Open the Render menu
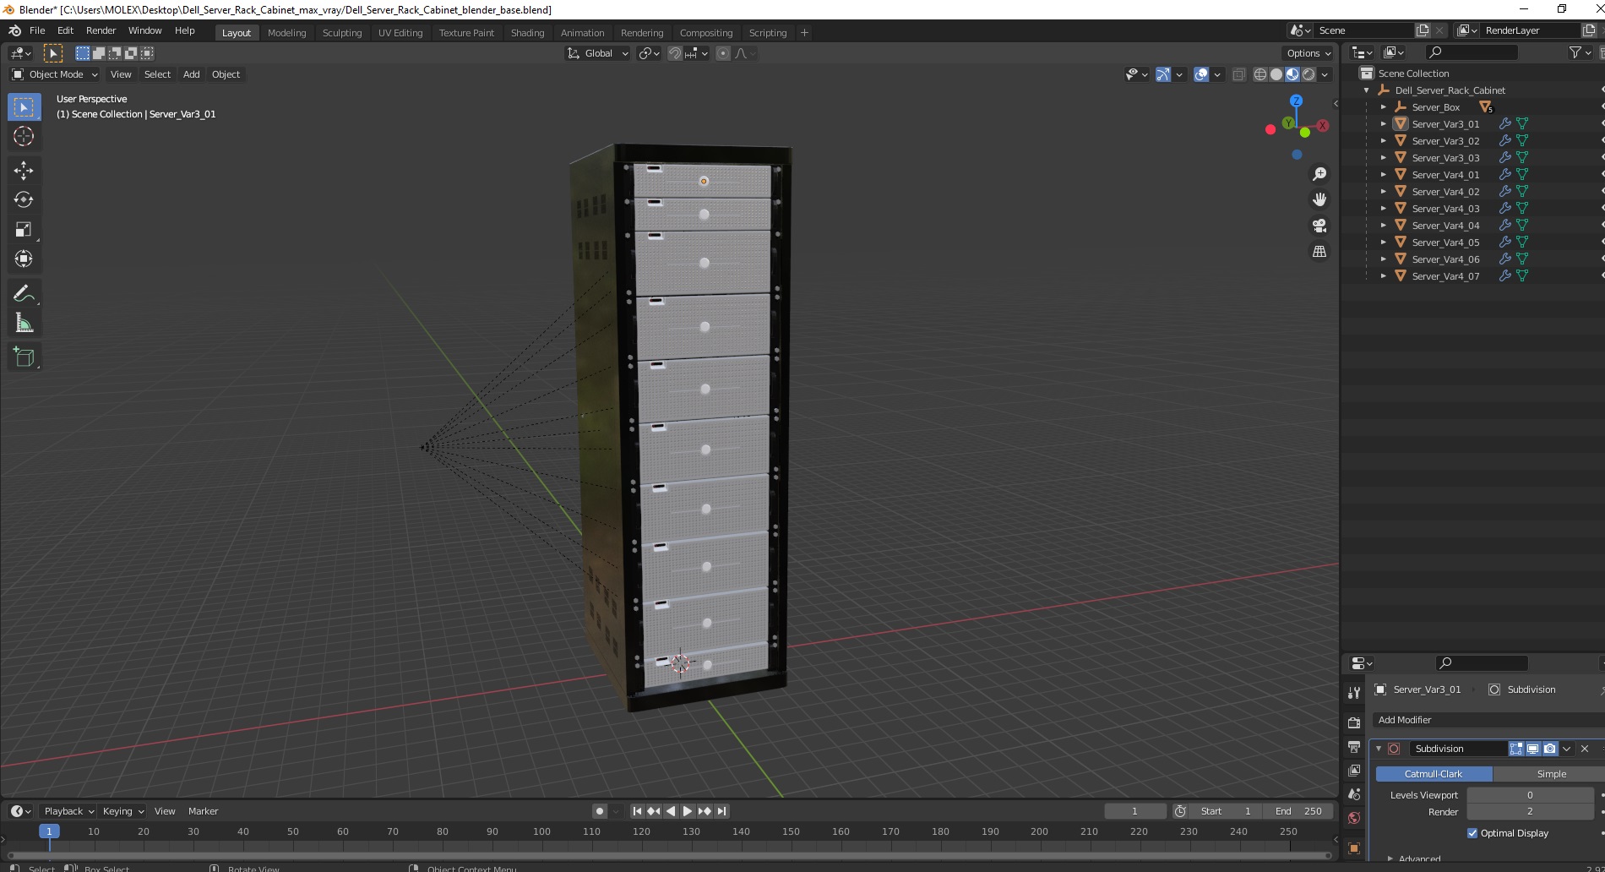Image resolution: width=1605 pixels, height=872 pixels. (101, 30)
